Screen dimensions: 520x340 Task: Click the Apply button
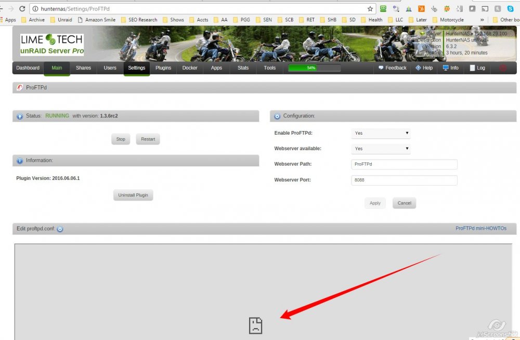tap(375, 203)
